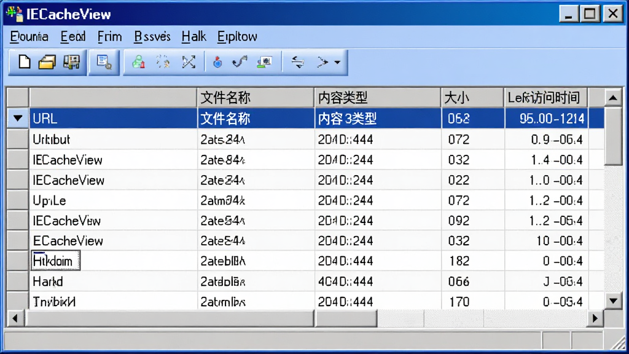Click the IECacheView title bar app icon

[15, 14]
